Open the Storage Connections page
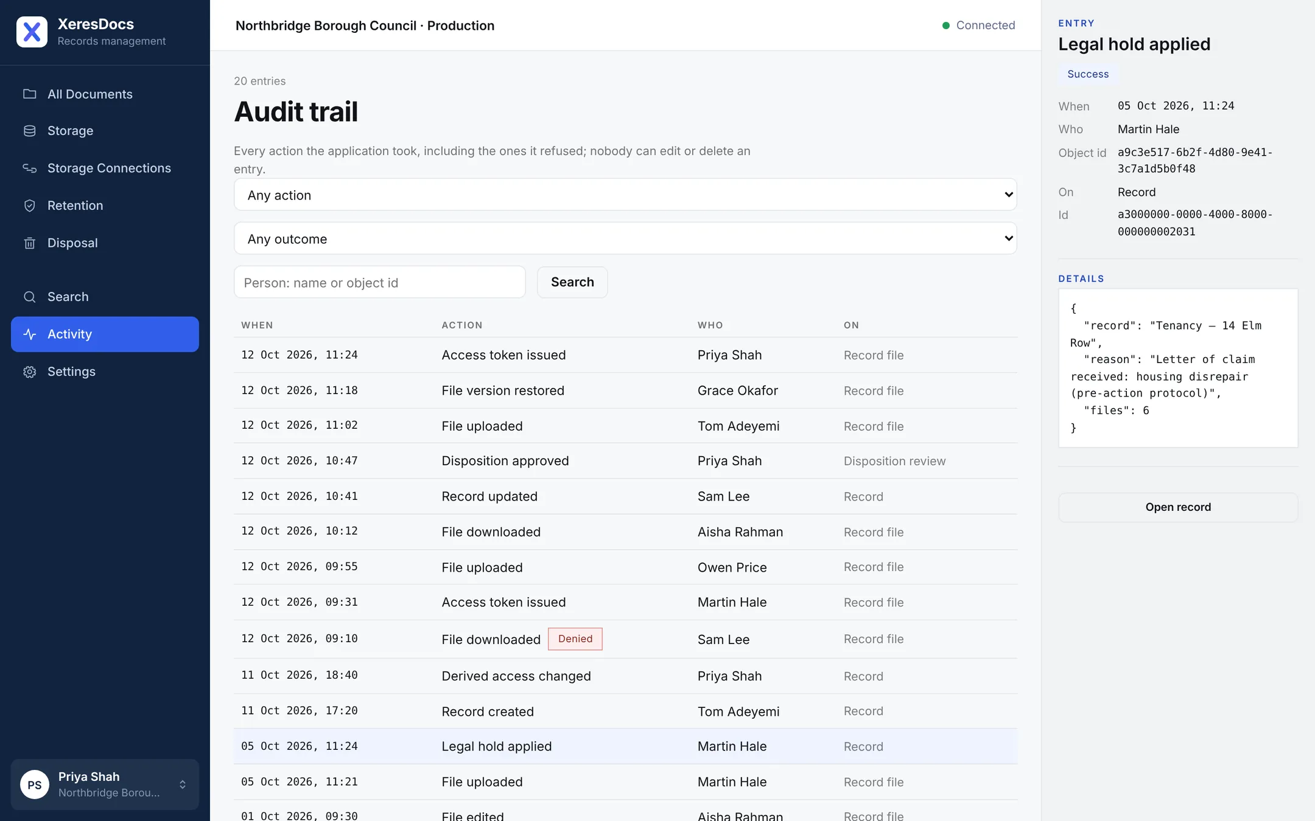The image size is (1315, 821). 105,168
